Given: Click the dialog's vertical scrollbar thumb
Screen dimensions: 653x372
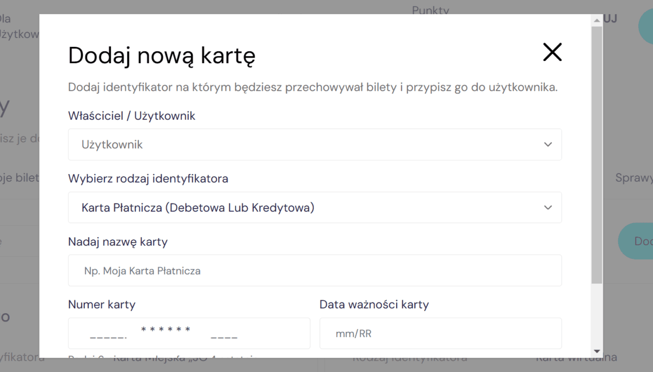Looking at the screenshot, I should (596, 152).
